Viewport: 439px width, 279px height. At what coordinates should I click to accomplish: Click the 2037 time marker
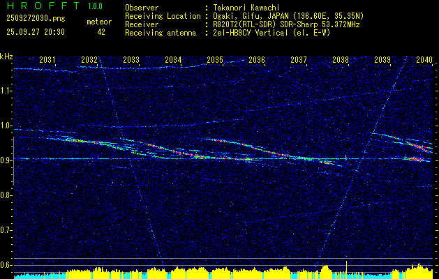click(x=299, y=59)
